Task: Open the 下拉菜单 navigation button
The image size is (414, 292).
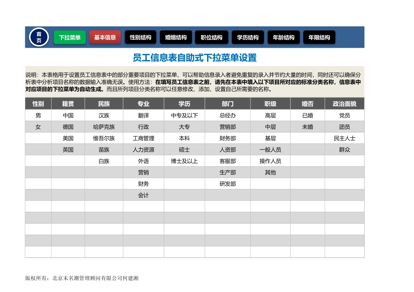Action: click(69, 37)
